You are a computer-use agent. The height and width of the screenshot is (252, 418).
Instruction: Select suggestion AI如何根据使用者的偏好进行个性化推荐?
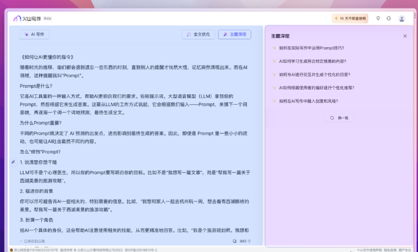pos(316,88)
